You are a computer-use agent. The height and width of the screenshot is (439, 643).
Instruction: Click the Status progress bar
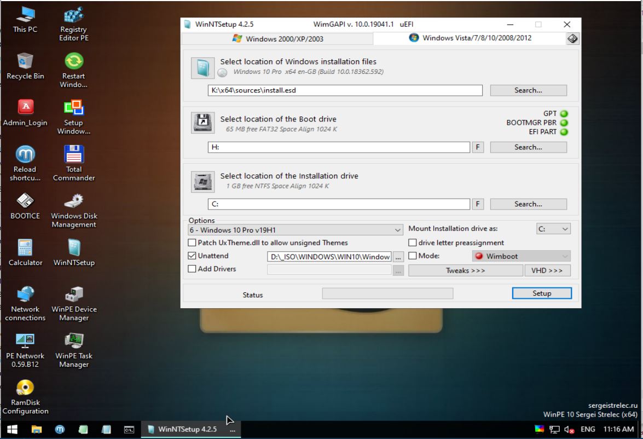click(x=387, y=293)
